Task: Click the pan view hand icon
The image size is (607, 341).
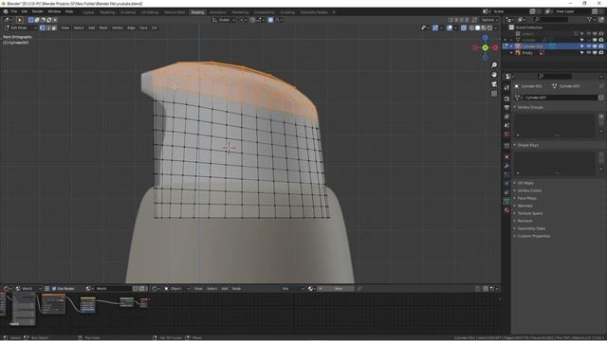Action: click(x=494, y=74)
